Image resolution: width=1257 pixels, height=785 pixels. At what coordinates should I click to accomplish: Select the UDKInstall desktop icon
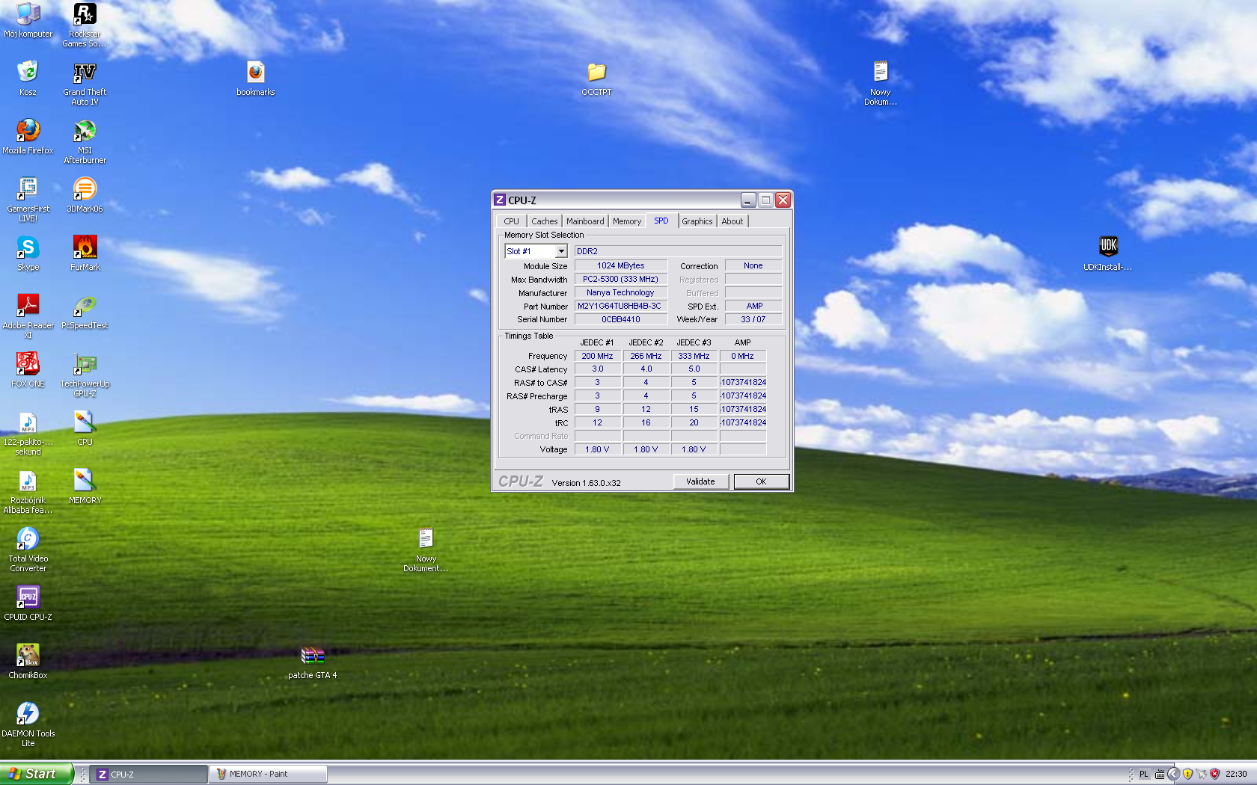(x=1108, y=253)
